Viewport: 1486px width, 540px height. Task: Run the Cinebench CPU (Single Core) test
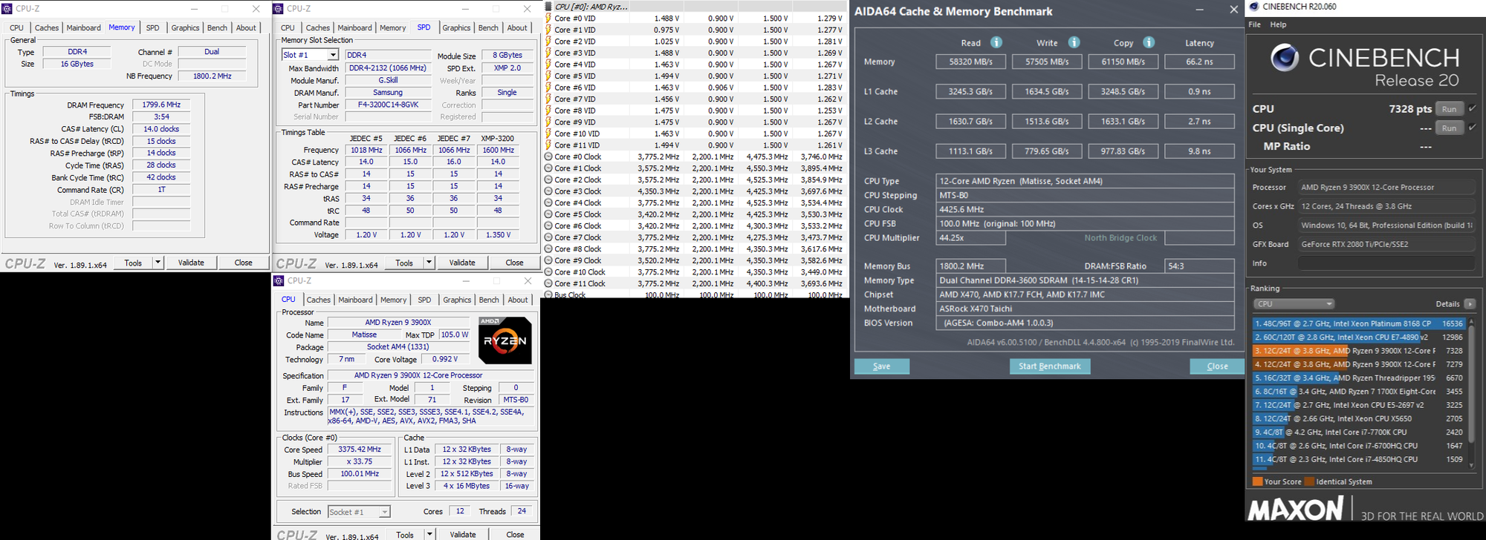coord(1449,128)
